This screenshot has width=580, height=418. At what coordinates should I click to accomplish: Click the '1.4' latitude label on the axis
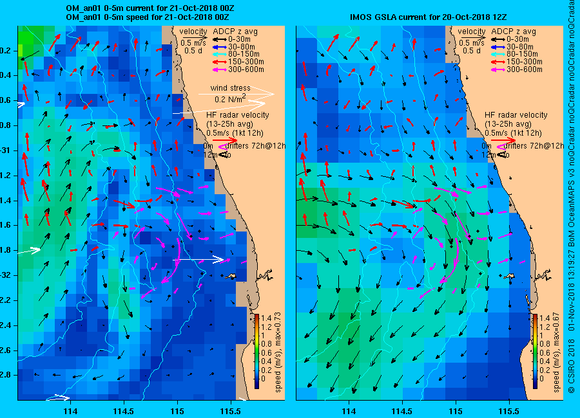pyautogui.click(x=7, y=201)
